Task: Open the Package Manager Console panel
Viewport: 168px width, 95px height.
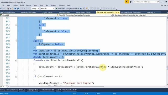Action: (x=9, y=90)
